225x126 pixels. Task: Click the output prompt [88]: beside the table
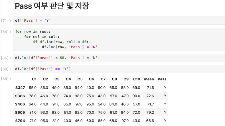(x=6, y=79)
